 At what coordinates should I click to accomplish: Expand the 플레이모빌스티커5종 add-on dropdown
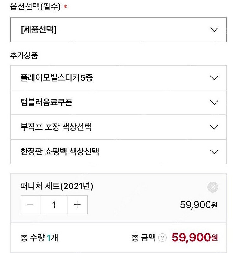[118, 78]
